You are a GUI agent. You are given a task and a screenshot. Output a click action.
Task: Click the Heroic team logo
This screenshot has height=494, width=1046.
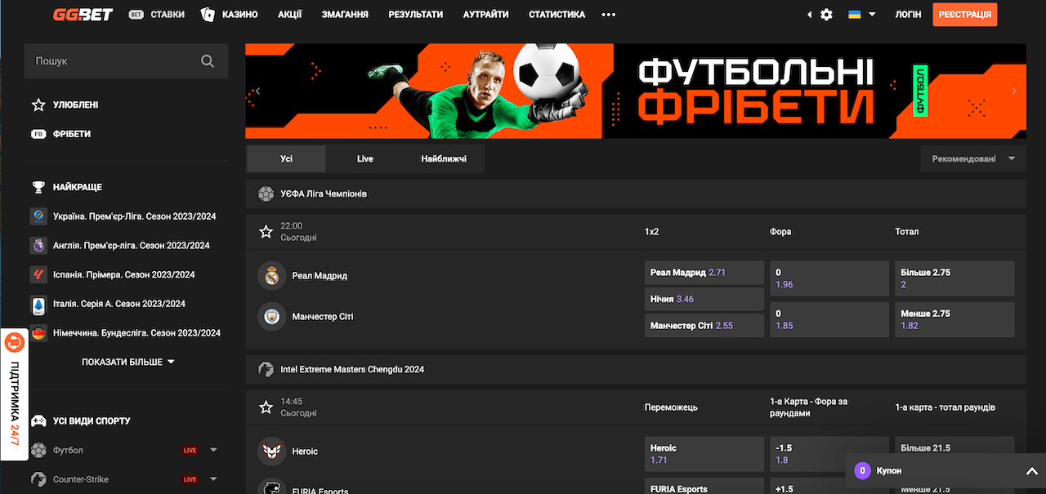point(271,452)
